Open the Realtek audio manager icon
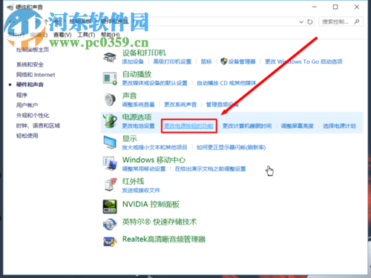 coord(110,242)
